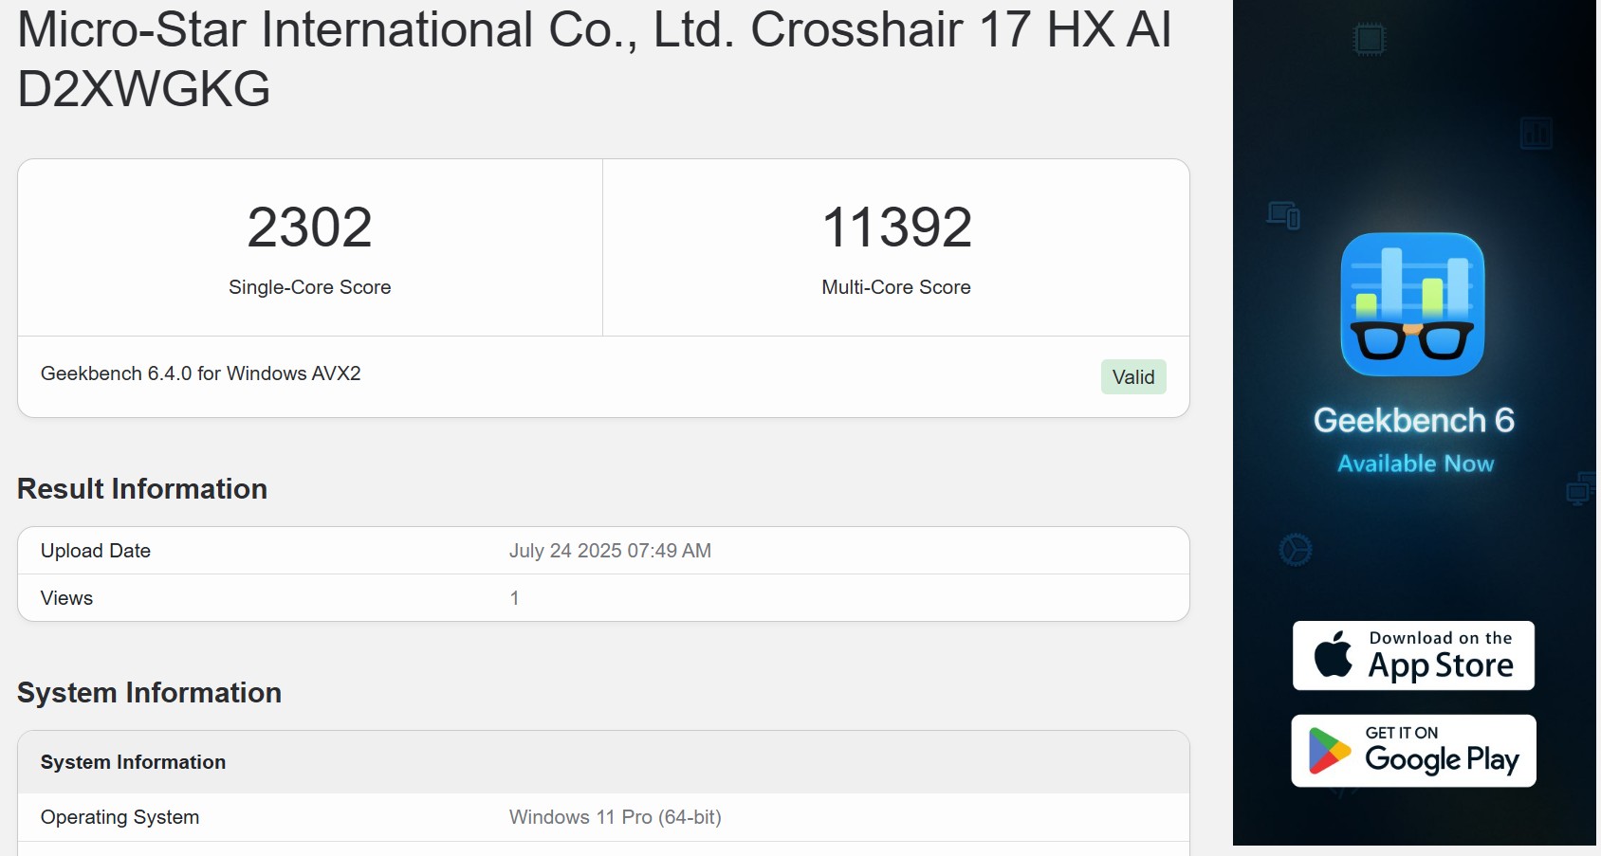Click the Apple logo on App Store badge

coord(1333,655)
